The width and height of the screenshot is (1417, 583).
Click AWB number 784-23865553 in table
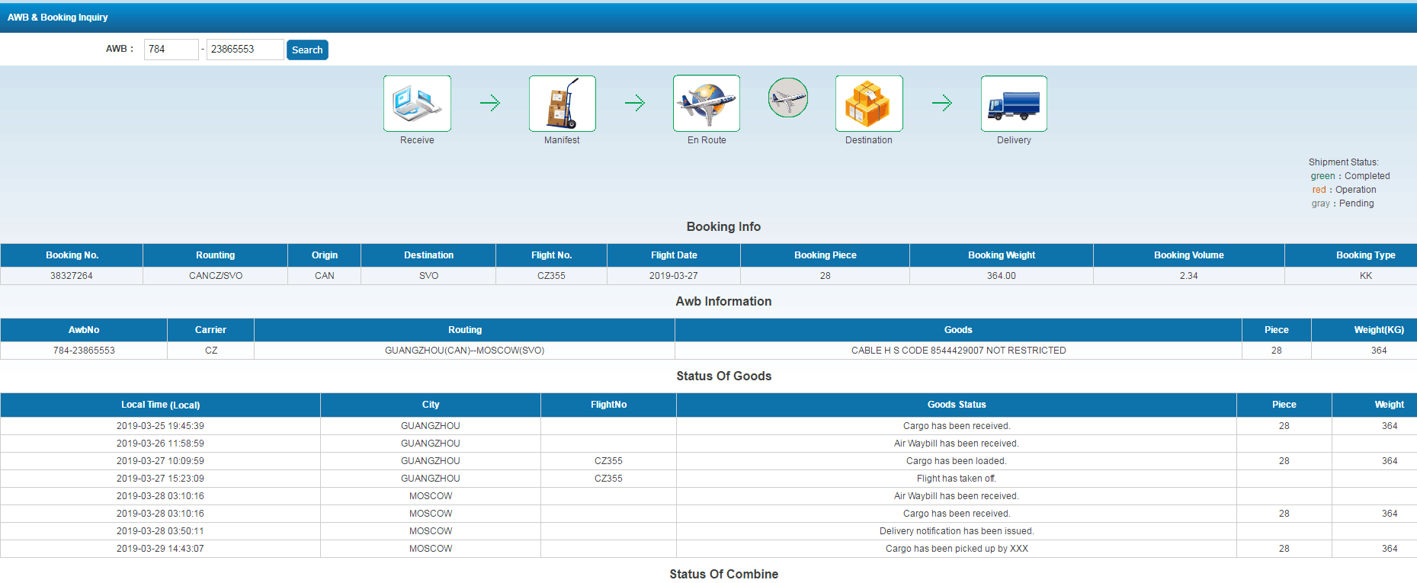84,351
